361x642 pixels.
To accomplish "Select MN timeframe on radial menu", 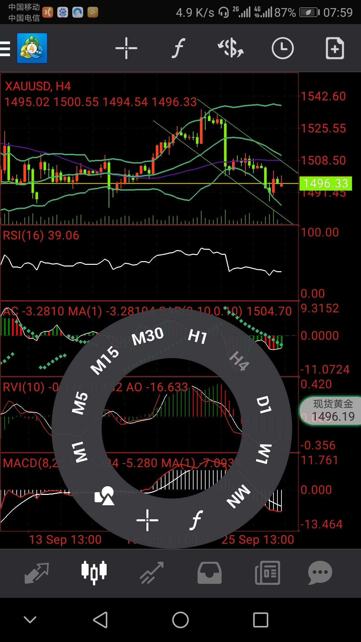I will click(x=239, y=496).
